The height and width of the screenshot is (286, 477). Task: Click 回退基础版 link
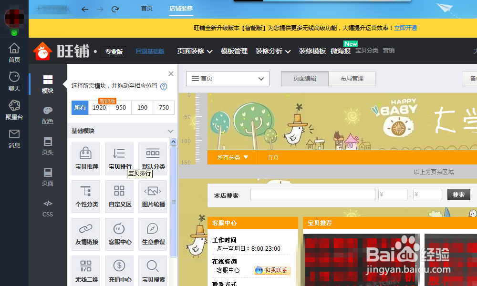pyautogui.click(x=150, y=51)
